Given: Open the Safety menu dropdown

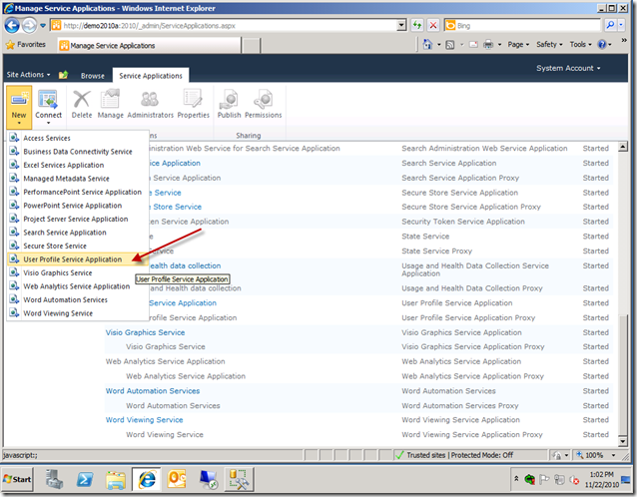Looking at the screenshot, I should coord(549,45).
